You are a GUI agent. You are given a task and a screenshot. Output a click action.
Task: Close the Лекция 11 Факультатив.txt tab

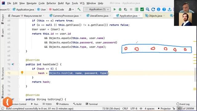44,16
